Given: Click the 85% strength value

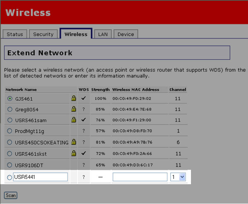Looking at the screenshot, I should point(100,109).
